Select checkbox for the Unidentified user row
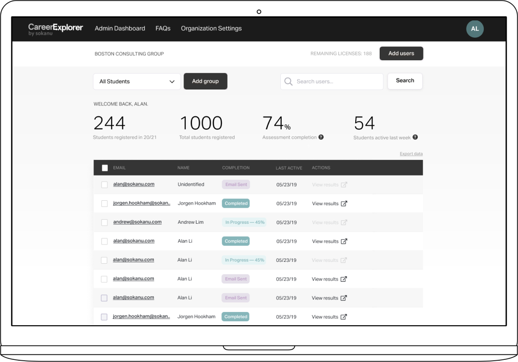This screenshot has height=362, width=518. tap(104, 185)
